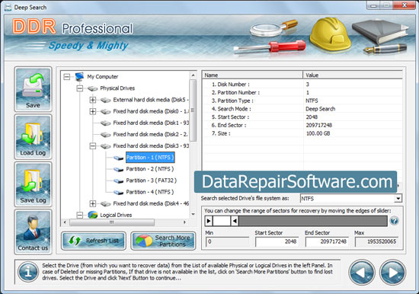Click the Start Sector input field
Screen dimensions: 419x294
coord(277,241)
